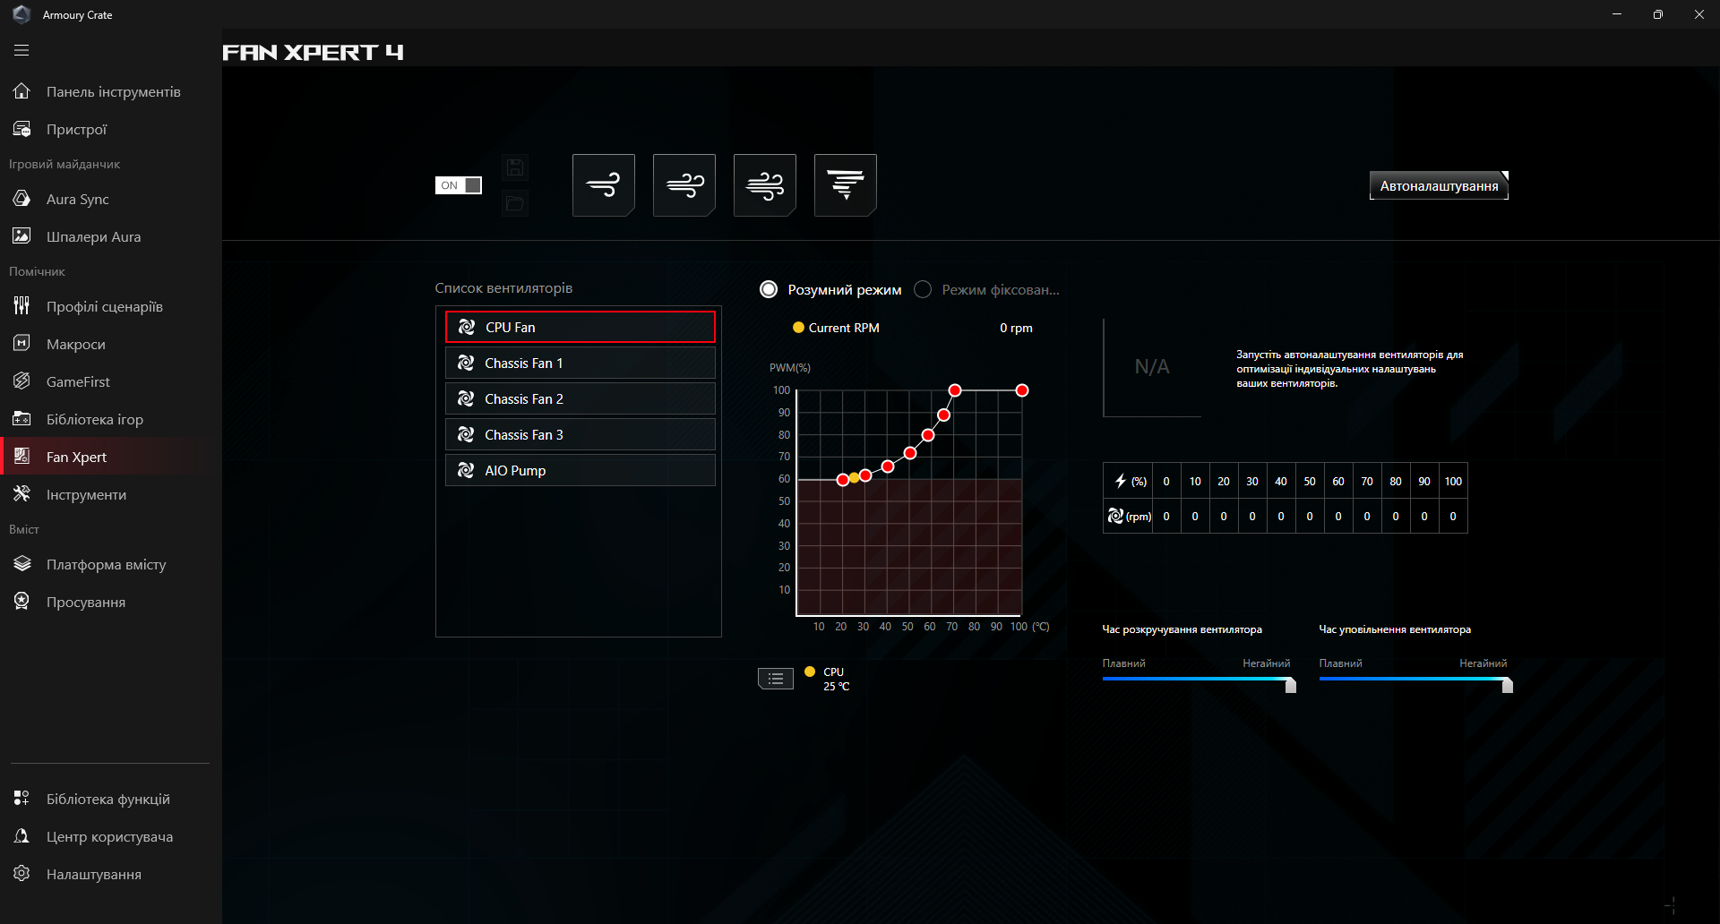Open Панель інструментів in the sidebar
Viewport: 1720px width, 924px height.
[x=111, y=91]
